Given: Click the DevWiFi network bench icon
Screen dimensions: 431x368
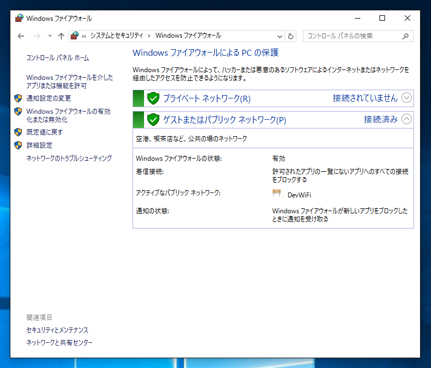Looking at the screenshot, I should pyautogui.click(x=277, y=193).
